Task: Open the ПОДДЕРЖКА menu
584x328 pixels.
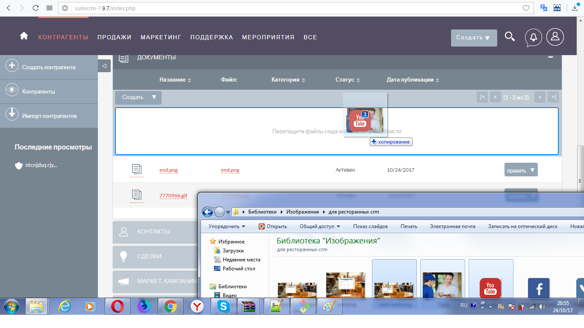Action: tap(212, 37)
